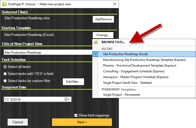The image size is (196, 128).
Task: Select BROWSE FILES... menu entry
Action: click(113, 42)
